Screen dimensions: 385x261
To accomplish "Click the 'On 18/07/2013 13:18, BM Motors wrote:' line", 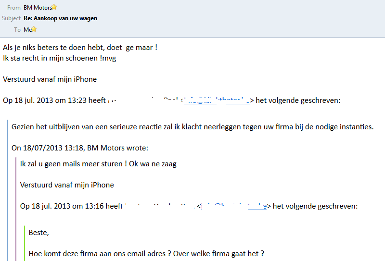I will [80, 148].
